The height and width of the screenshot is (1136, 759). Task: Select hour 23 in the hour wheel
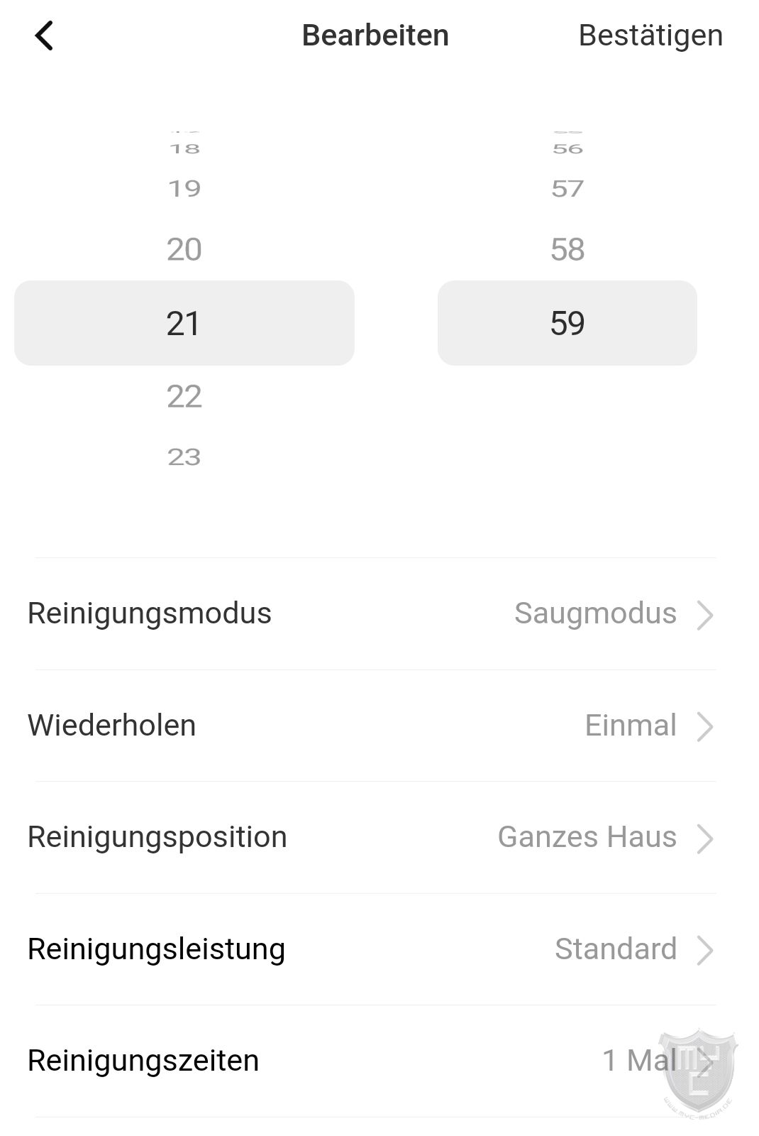tap(184, 457)
